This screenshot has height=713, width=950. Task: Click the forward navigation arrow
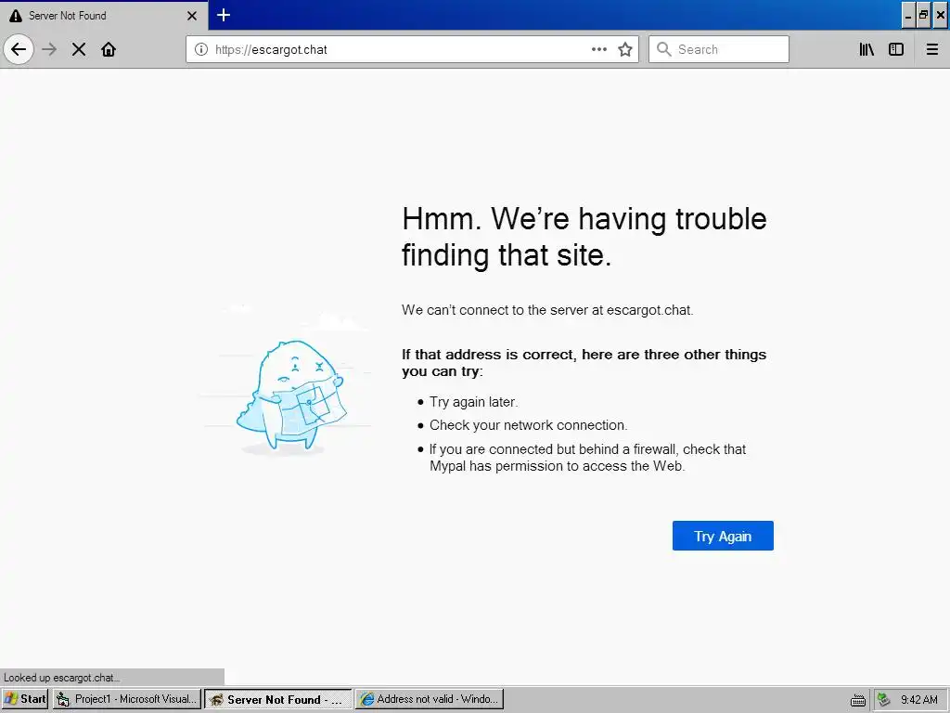(49, 49)
